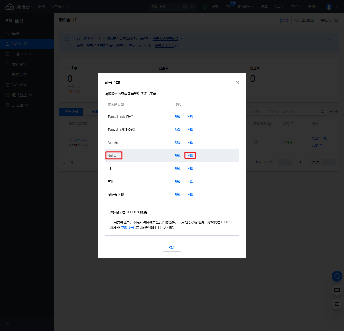Toggle the select-all checkbox in table header
The height and width of the screenshot is (331, 344).
64,124
